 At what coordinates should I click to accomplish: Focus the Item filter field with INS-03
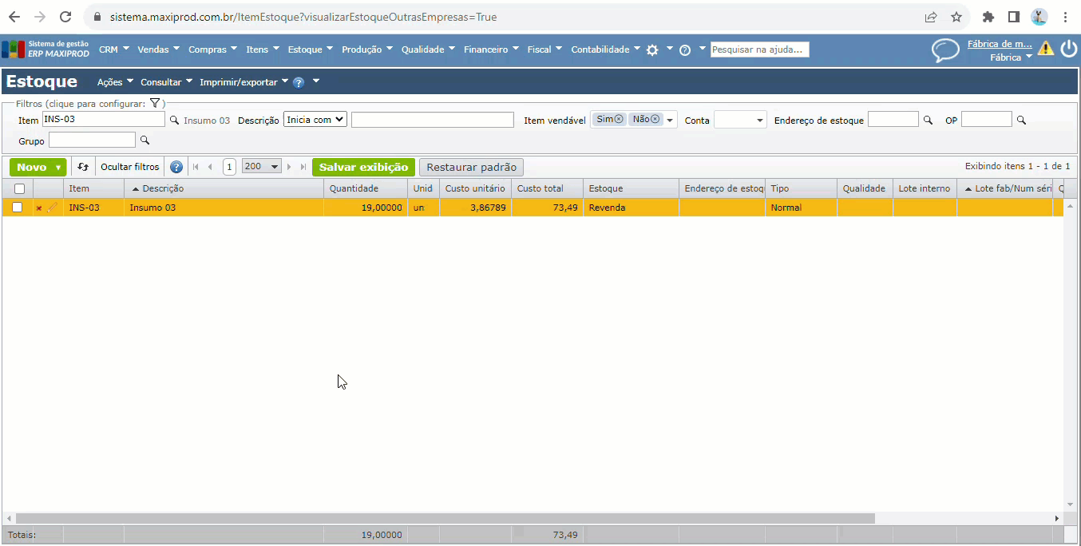point(104,119)
